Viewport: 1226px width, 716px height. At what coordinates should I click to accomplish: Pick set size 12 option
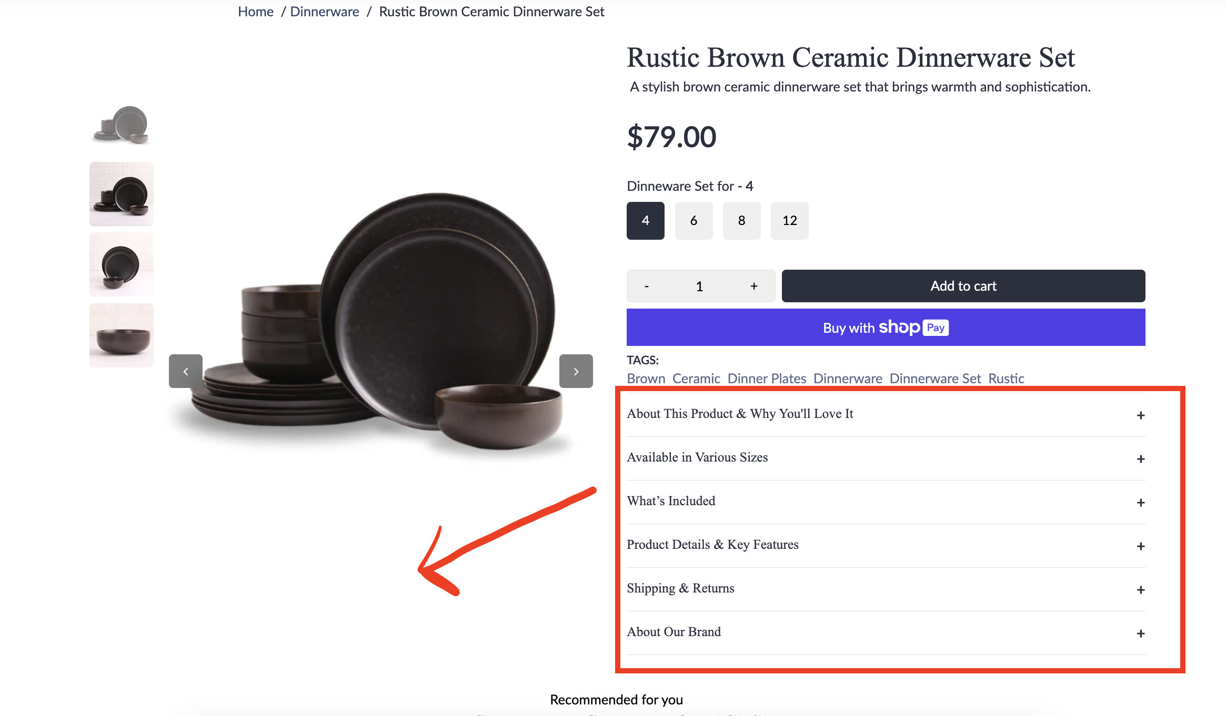click(789, 221)
